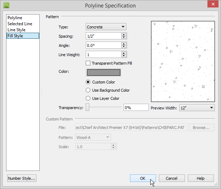Image resolution: width=221 pixels, height=189 pixels.
Task: Open the Preview Width dropdown
Action: (x=197, y=108)
